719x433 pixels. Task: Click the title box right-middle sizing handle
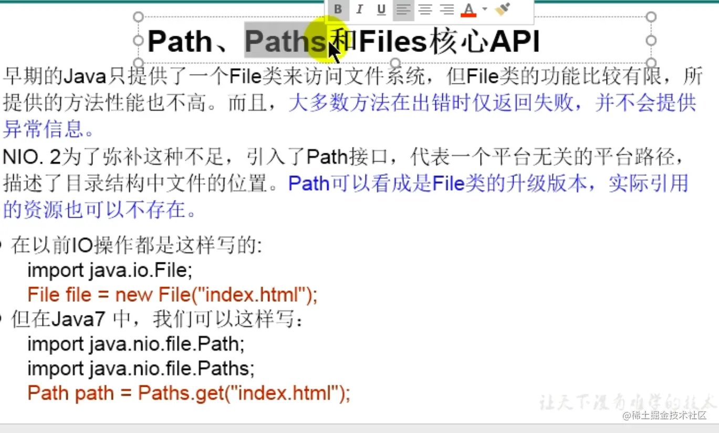tap(651, 40)
